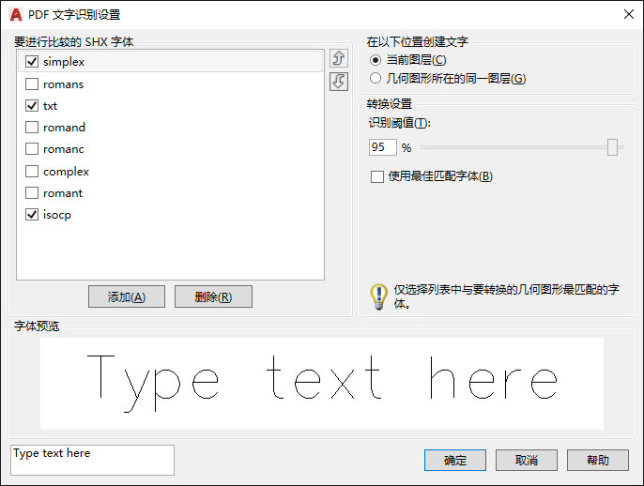Uncheck the txt font checkbox
Image resolution: width=644 pixels, height=486 pixels.
click(x=32, y=105)
